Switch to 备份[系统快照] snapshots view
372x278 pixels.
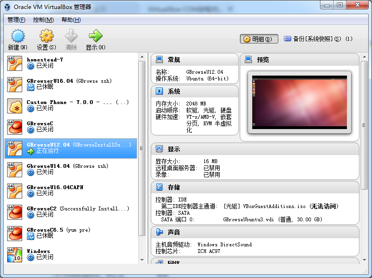click(318, 39)
